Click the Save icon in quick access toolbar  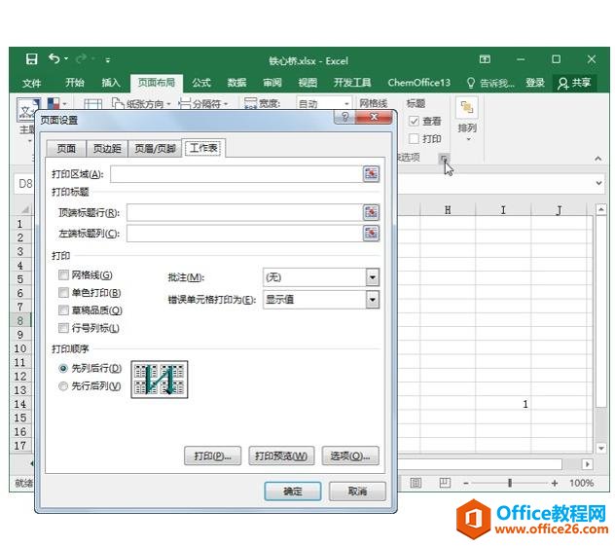click(31, 59)
